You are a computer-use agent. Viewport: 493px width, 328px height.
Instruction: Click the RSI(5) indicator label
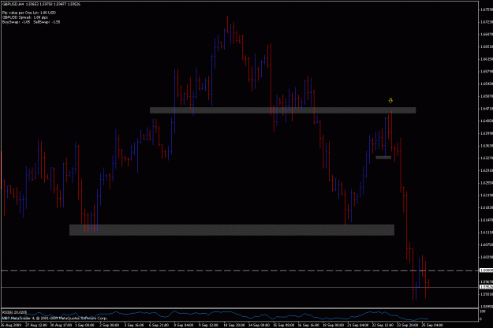point(14,312)
